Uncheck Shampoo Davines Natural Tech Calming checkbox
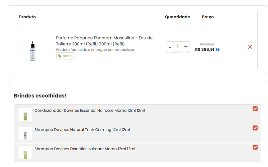 coord(255,128)
